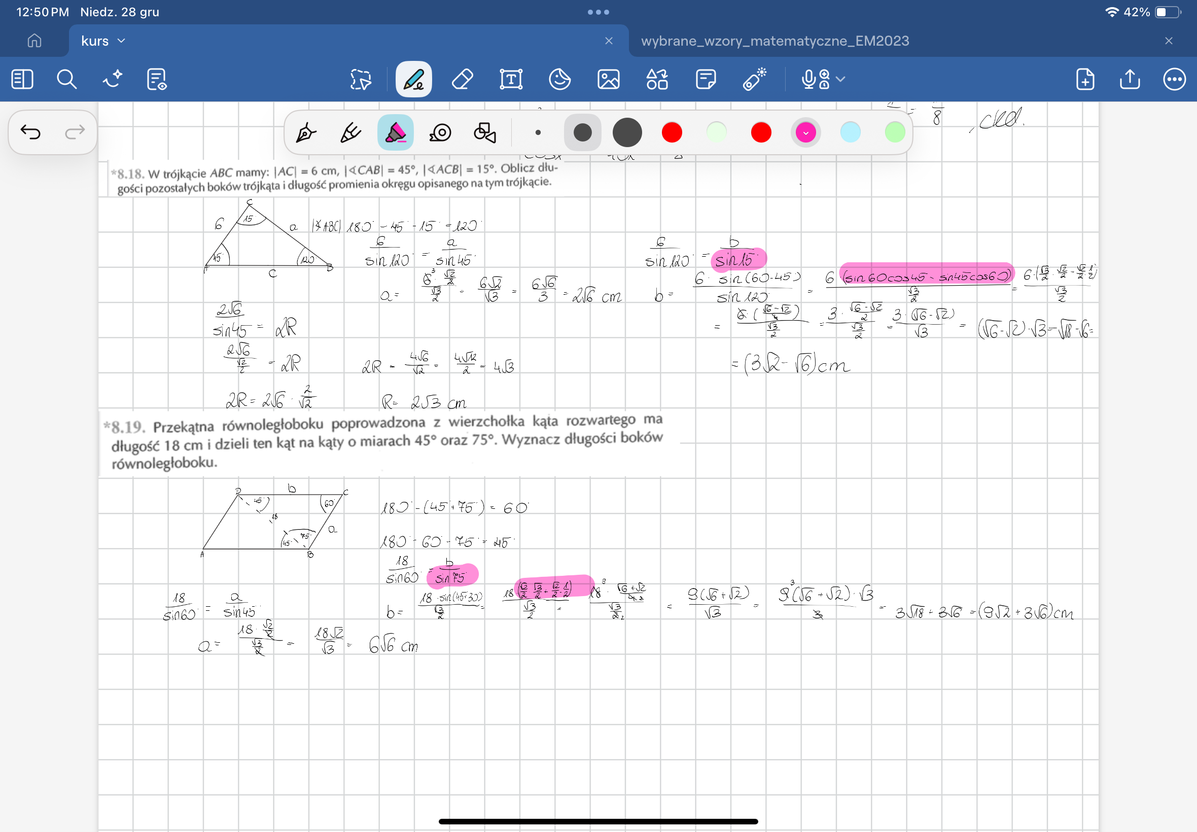Viewport: 1197px width, 832px height.
Task: Expand the kurs document dropdown
Action: [x=121, y=41]
